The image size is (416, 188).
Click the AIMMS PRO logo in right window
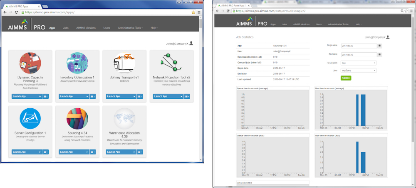[252, 21]
